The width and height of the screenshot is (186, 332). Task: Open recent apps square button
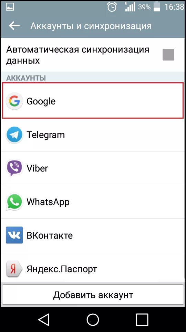[142, 319]
